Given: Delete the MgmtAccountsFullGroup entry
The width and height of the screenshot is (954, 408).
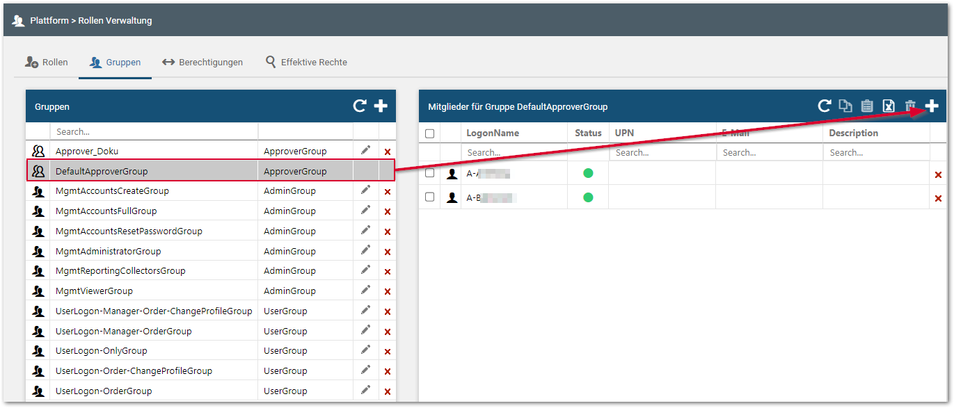Looking at the screenshot, I should 388,211.
